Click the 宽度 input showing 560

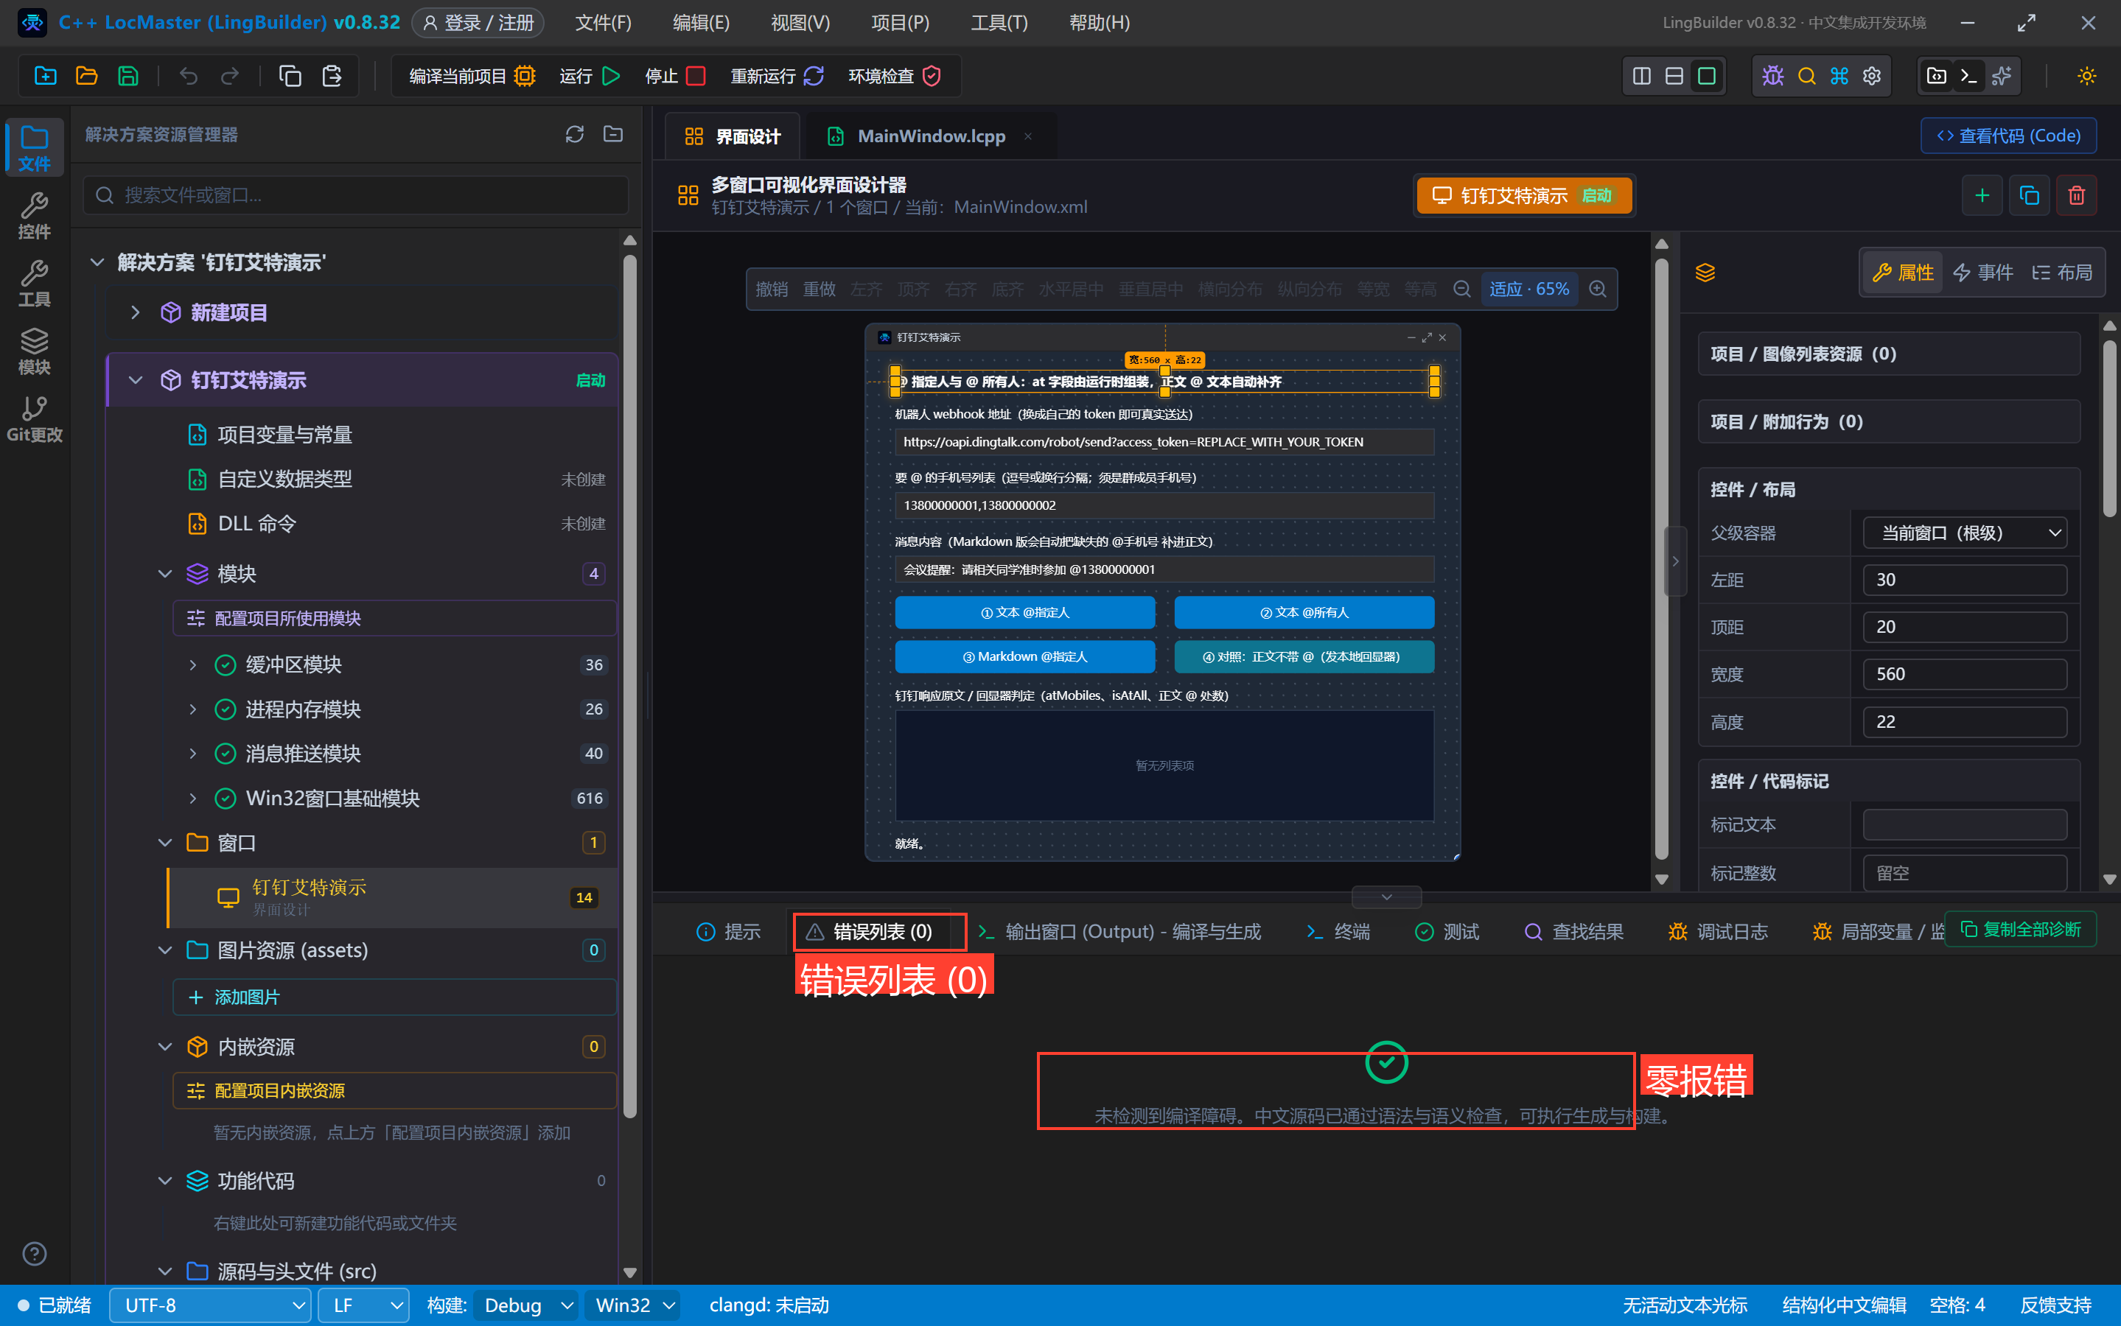pos(1965,674)
